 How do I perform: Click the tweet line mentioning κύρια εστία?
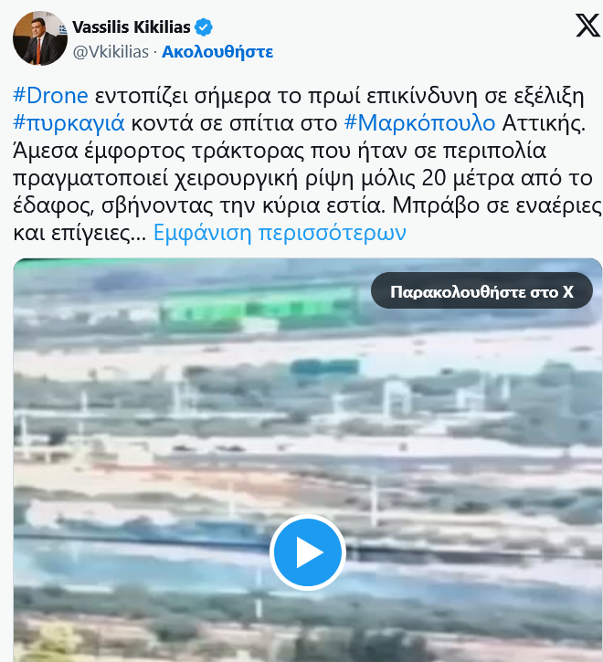pyautogui.click(x=307, y=205)
